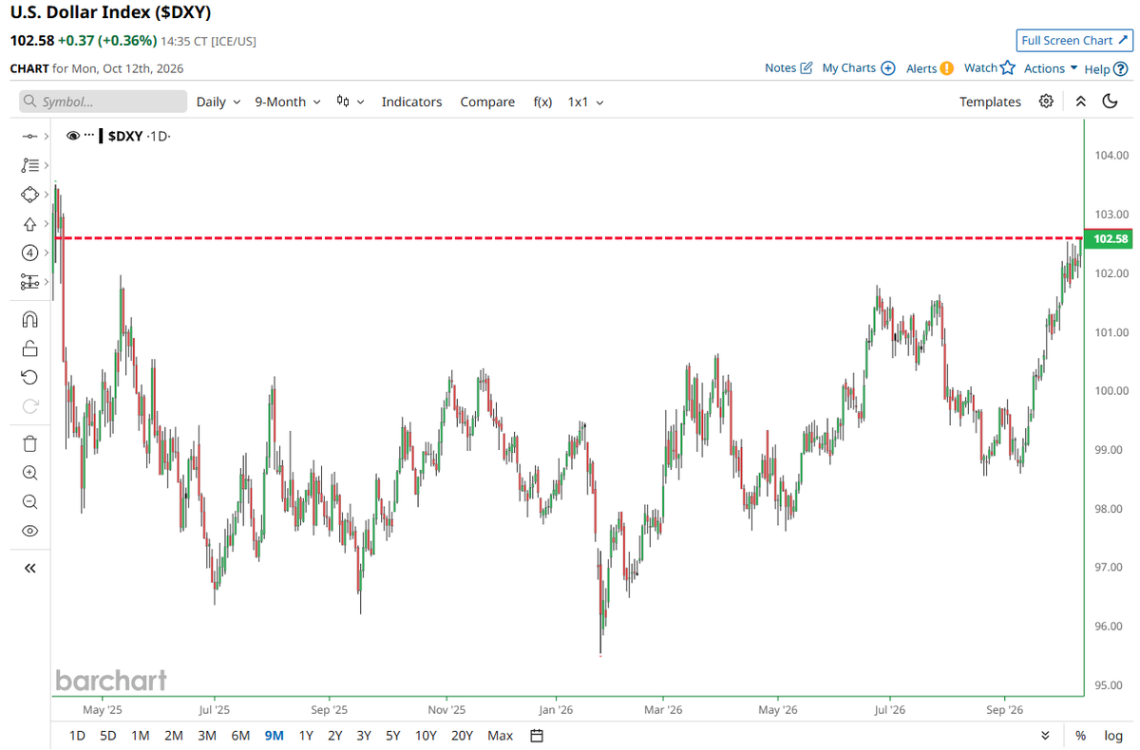The image size is (1140, 750).
Task: Select the trend line drawing tool
Action: click(x=29, y=137)
